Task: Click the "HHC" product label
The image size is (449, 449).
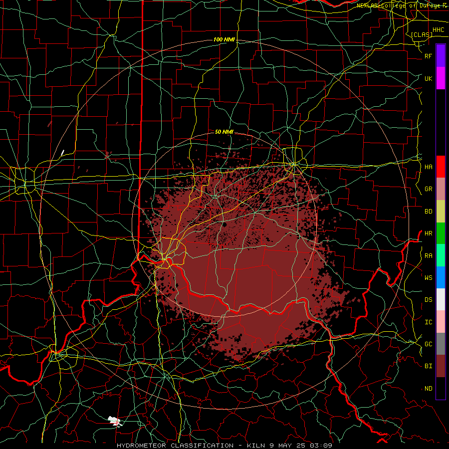Action: [438, 30]
